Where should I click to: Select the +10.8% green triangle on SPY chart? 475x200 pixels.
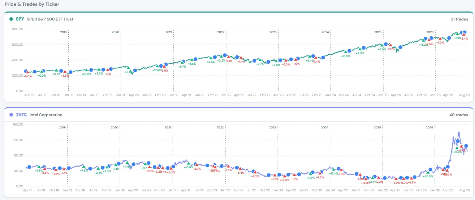(87, 70)
